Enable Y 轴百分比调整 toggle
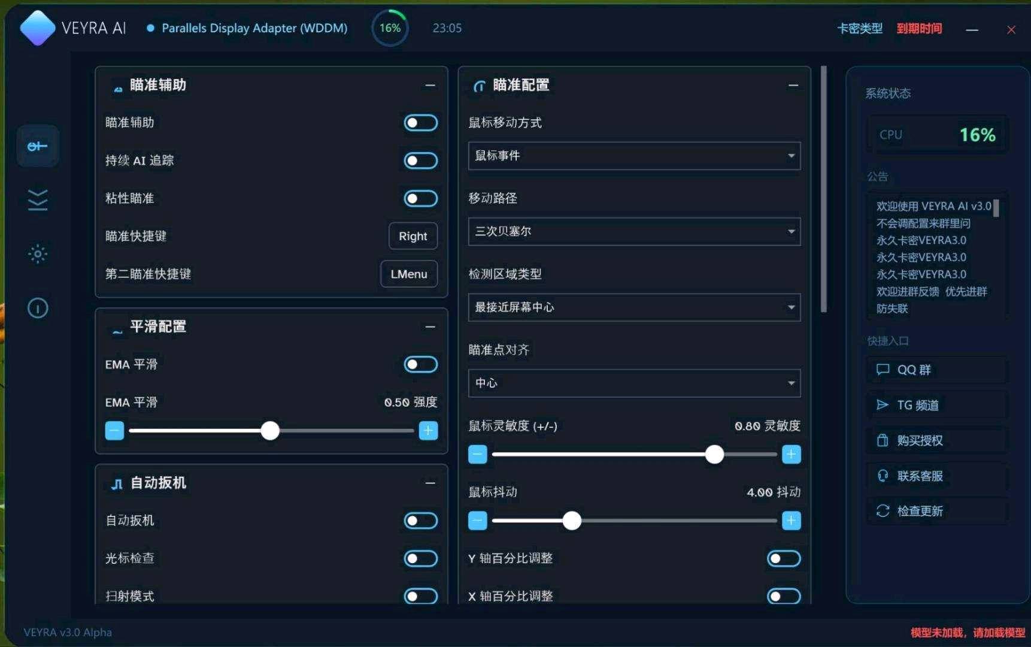Image resolution: width=1031 pixels, height=647 pixels. coord(784,558)
